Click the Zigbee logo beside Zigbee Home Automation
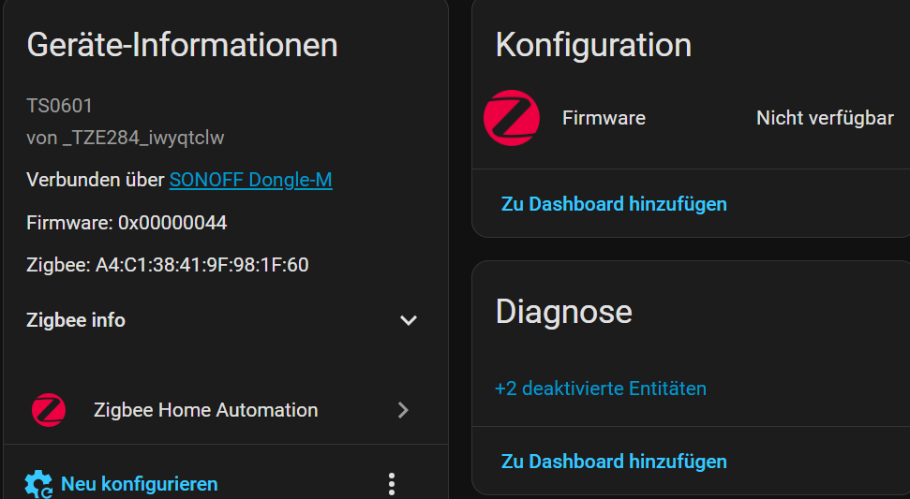This screenshot has height=499, width=910. pyautogui.click(x=49, y=410)
